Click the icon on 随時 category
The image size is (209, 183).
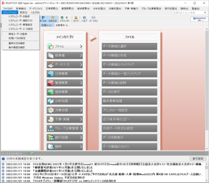51,146
